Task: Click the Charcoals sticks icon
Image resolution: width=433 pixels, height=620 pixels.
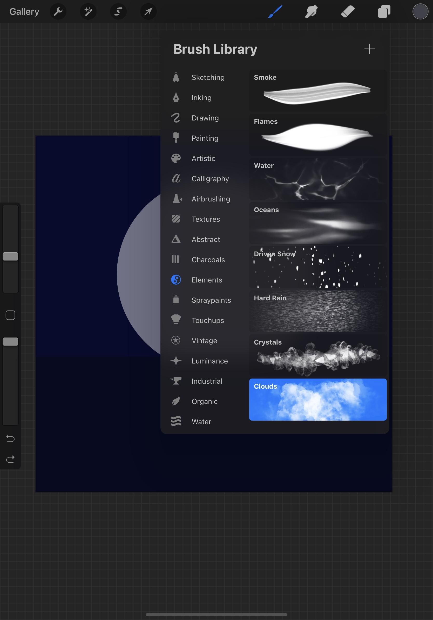Action: click(175, 259)
